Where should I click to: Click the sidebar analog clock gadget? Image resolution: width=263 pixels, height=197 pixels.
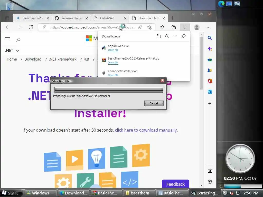coord(240,158)
